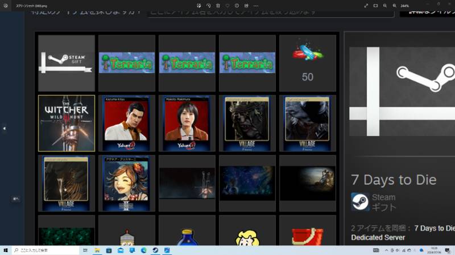Select the red bucket item tile
The image size is (455, 255).
tap(308, 230)
